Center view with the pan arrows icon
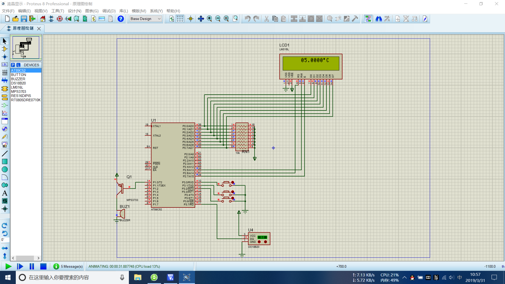This screenshot has width=505, height=284. click(x=201, y=19)
